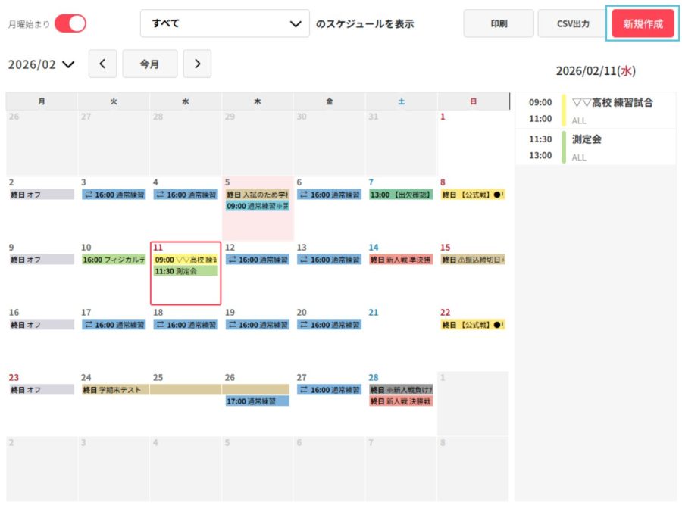The image size is (682, 505).
Task: Open the すべて schedule filter dropdown
Action: (x=225, y=23)
